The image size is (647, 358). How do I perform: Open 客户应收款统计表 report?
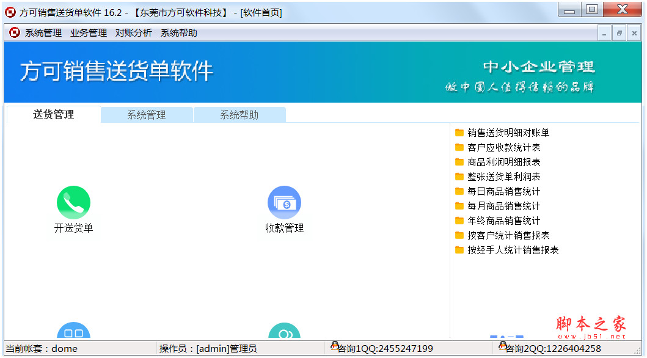pyautogui.click(x=504, y=147)
